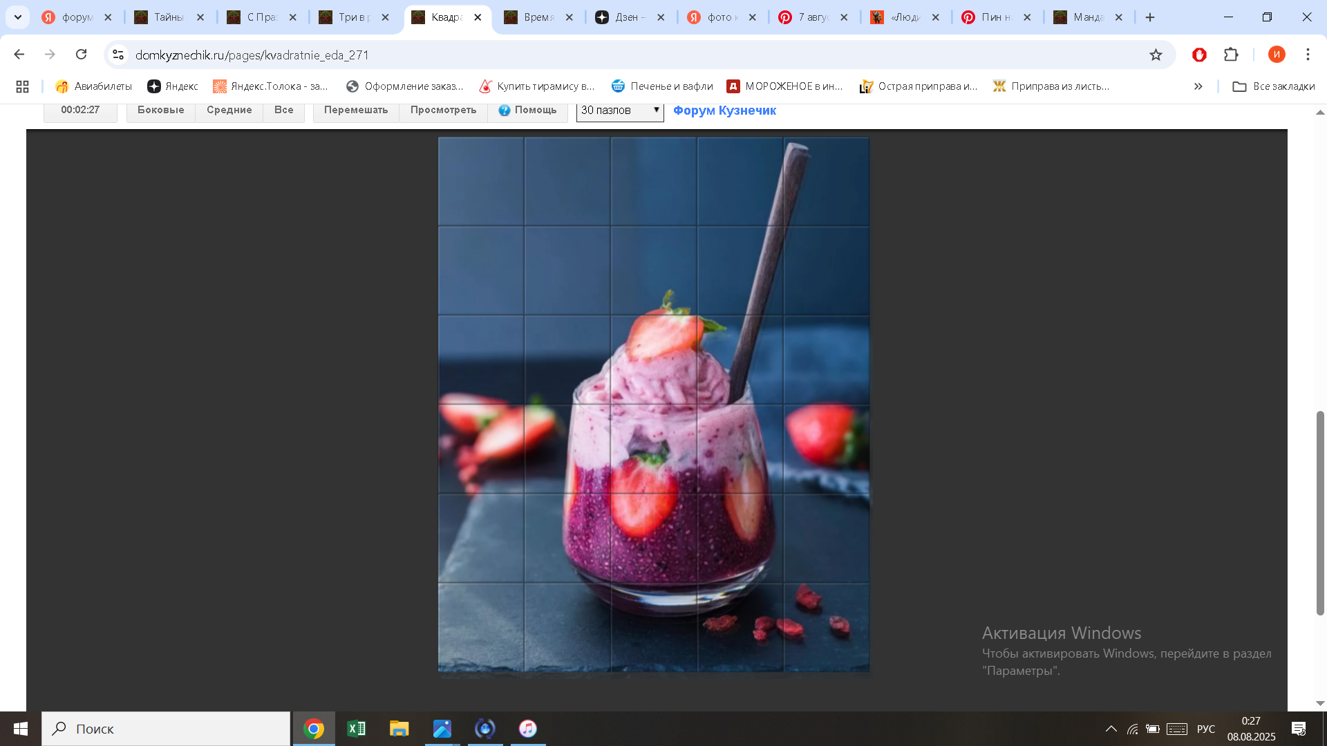Open the 30 пазлов piece count dropdown

click(x=620, y=111)
